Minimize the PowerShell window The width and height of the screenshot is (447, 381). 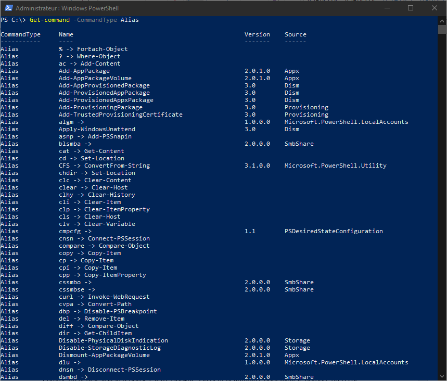pyautogui.click(x=386, y=8)
